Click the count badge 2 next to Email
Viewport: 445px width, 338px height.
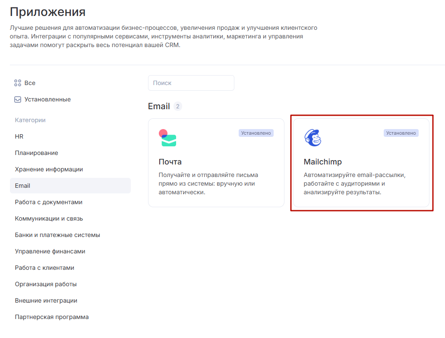click(178, 107)
